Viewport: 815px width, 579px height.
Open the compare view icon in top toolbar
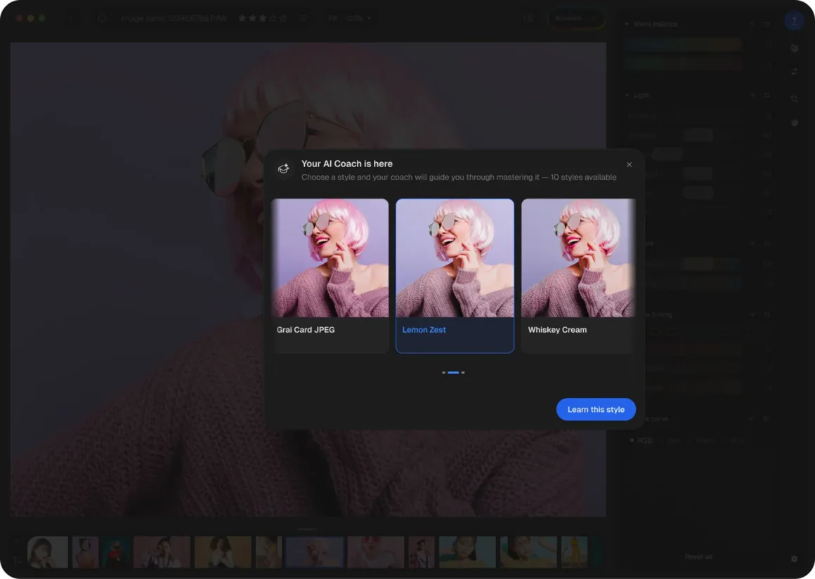528,18
